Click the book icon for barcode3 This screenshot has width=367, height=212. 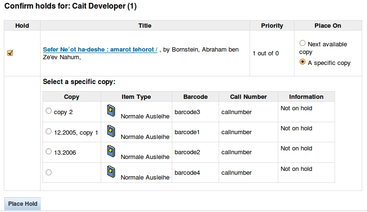(x=111, y=109)
